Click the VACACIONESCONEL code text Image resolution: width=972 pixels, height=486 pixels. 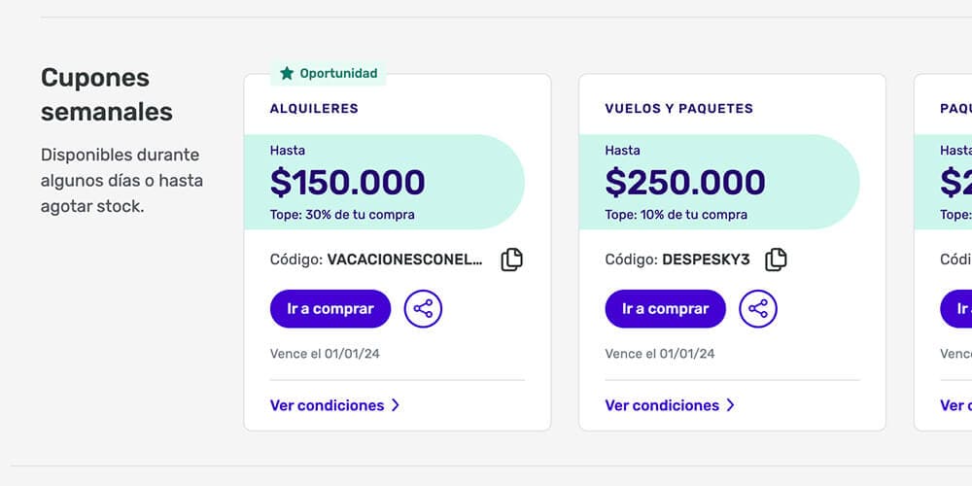(x=404, y=260)
